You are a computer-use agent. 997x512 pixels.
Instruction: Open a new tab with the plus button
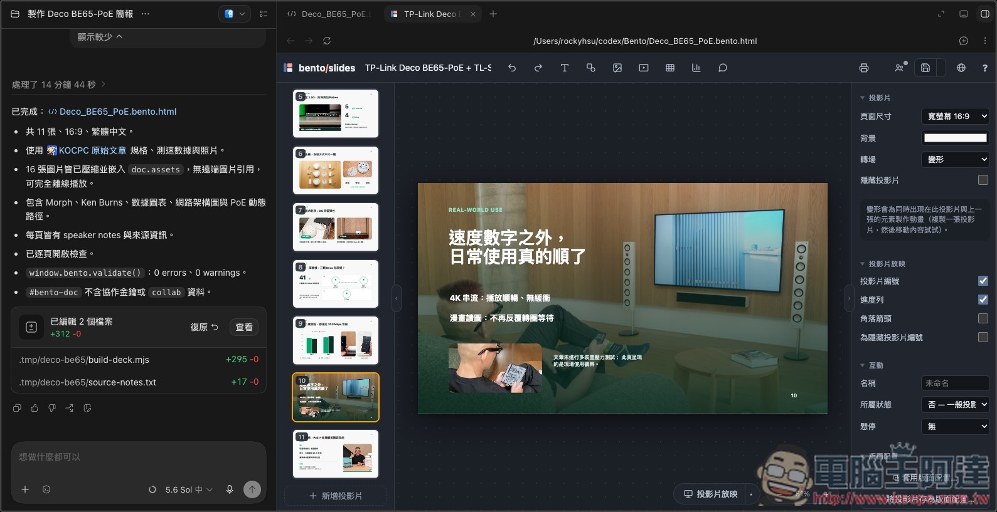(493, 14)
